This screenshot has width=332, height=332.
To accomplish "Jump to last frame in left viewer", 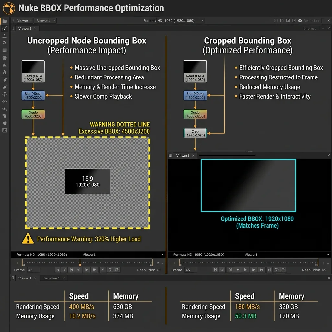I will click(x=103, y=270).
